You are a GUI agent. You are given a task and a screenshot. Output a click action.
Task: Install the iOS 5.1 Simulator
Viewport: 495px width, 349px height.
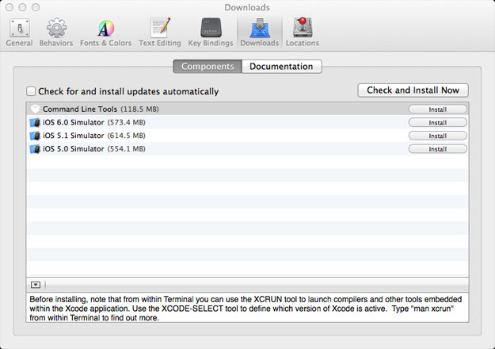coord(437,136)
